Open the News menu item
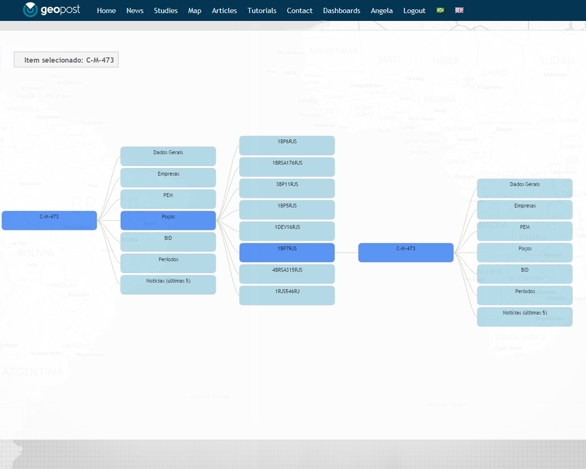Viewport: 586px width, 469px height. pos(135,10)
